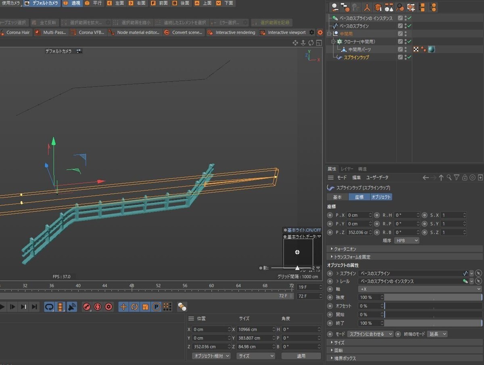This screenshot has height=365, width=484.
Task: Click the Interactive rendering Corona icon
Action: click(210, 32)
